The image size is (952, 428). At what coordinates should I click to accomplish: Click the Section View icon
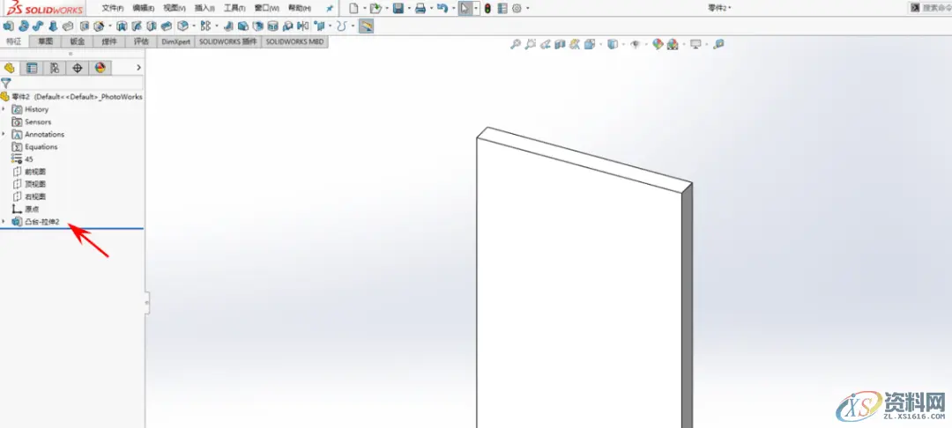click(560, 44)
